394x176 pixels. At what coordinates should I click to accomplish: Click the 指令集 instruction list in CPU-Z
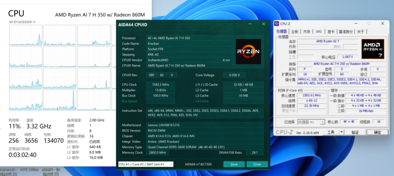pos(341,81)
